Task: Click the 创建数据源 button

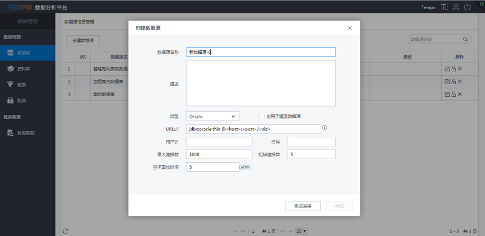Action: 83,40
